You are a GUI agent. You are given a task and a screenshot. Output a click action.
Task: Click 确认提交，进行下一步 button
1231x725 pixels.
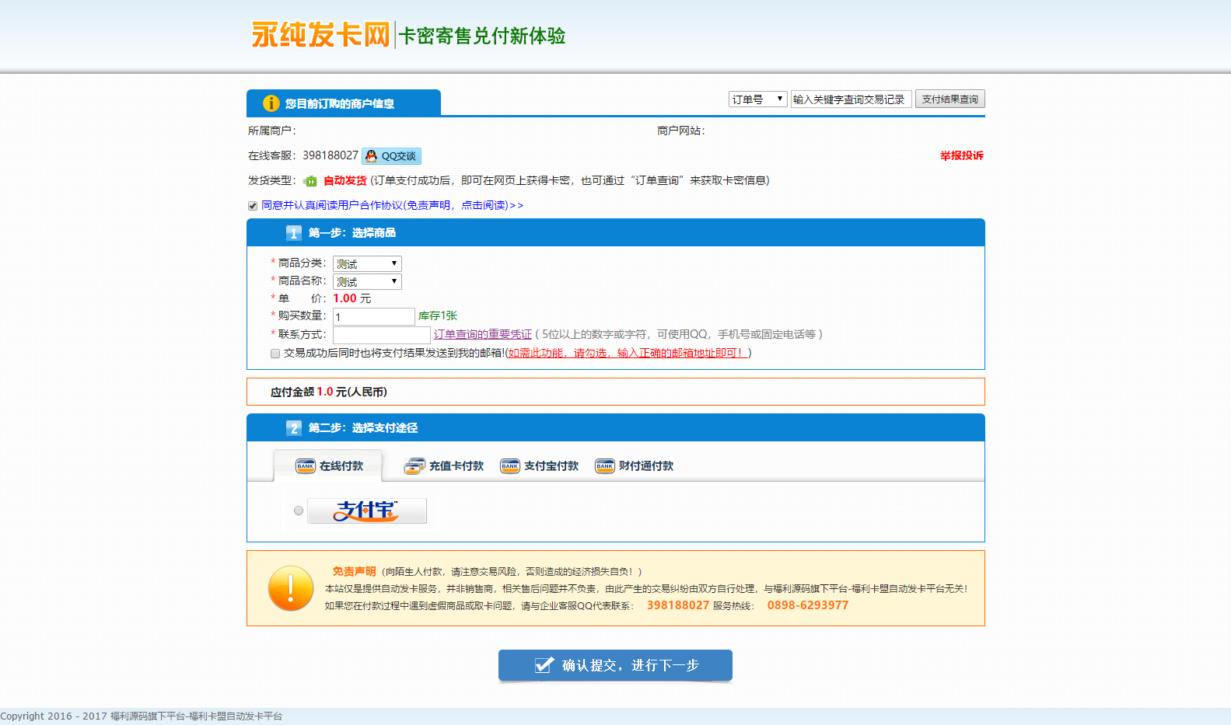click(615, 666)
